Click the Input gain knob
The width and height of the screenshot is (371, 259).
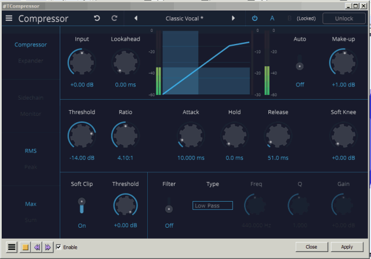click(82, 63)
